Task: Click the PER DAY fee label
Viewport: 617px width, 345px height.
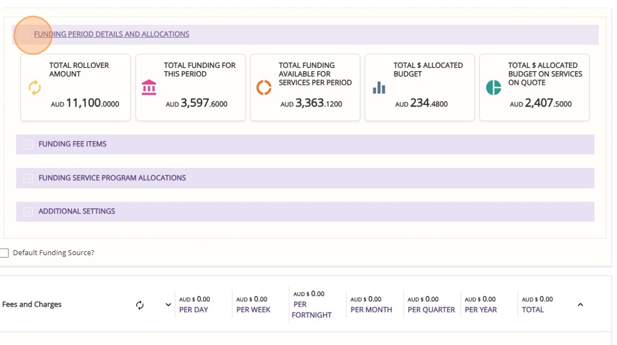Action: [193, 310]
